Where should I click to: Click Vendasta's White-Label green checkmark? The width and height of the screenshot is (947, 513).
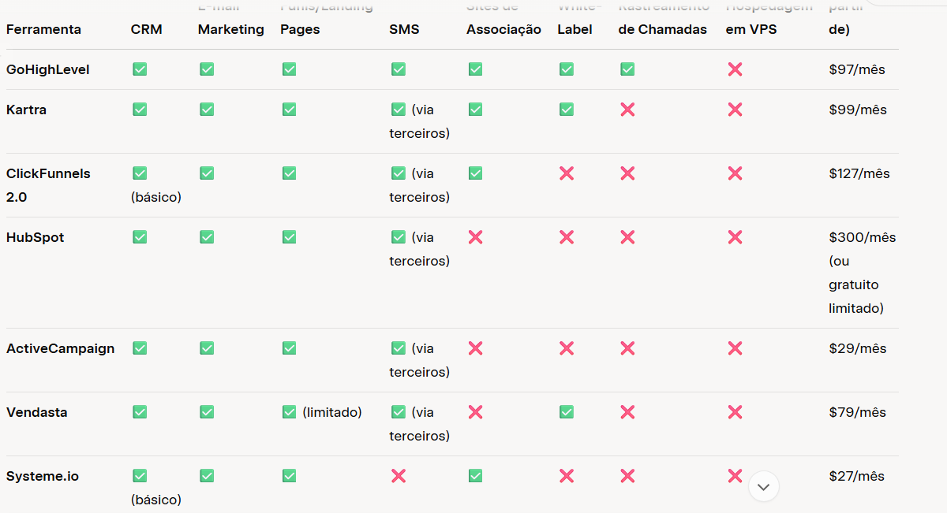pyautogui.click(x=567, y=412)
